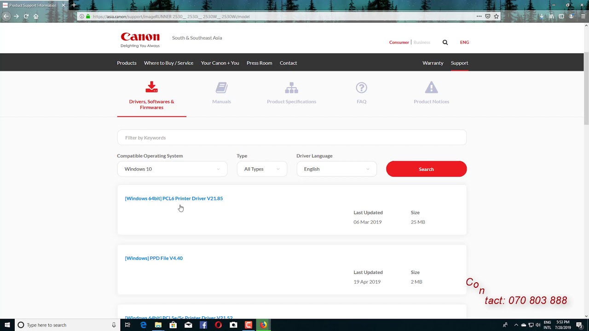Screen dimensions: 589x331
Task: Click the browser forward arrow
Action: [x=16, y=16]
